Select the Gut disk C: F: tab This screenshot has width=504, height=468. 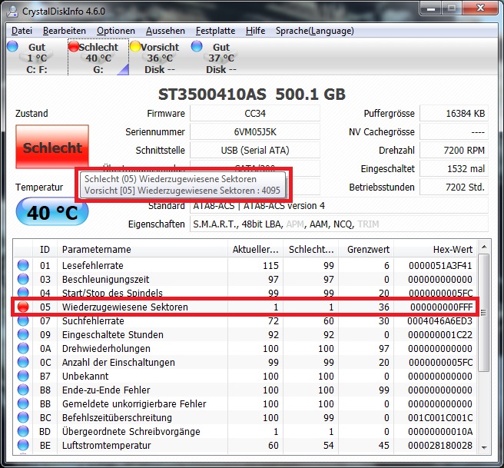[35, 58]
